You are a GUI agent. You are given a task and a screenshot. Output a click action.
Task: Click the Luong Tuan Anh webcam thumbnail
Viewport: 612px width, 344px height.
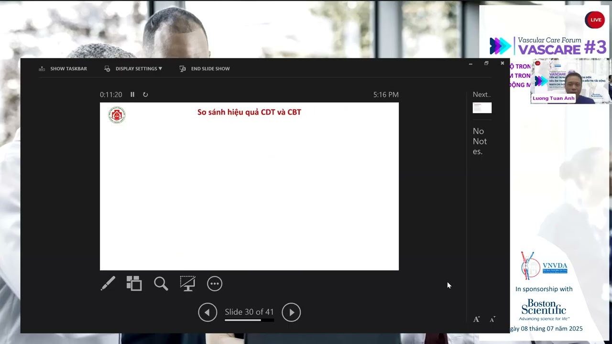click(570, 81)
